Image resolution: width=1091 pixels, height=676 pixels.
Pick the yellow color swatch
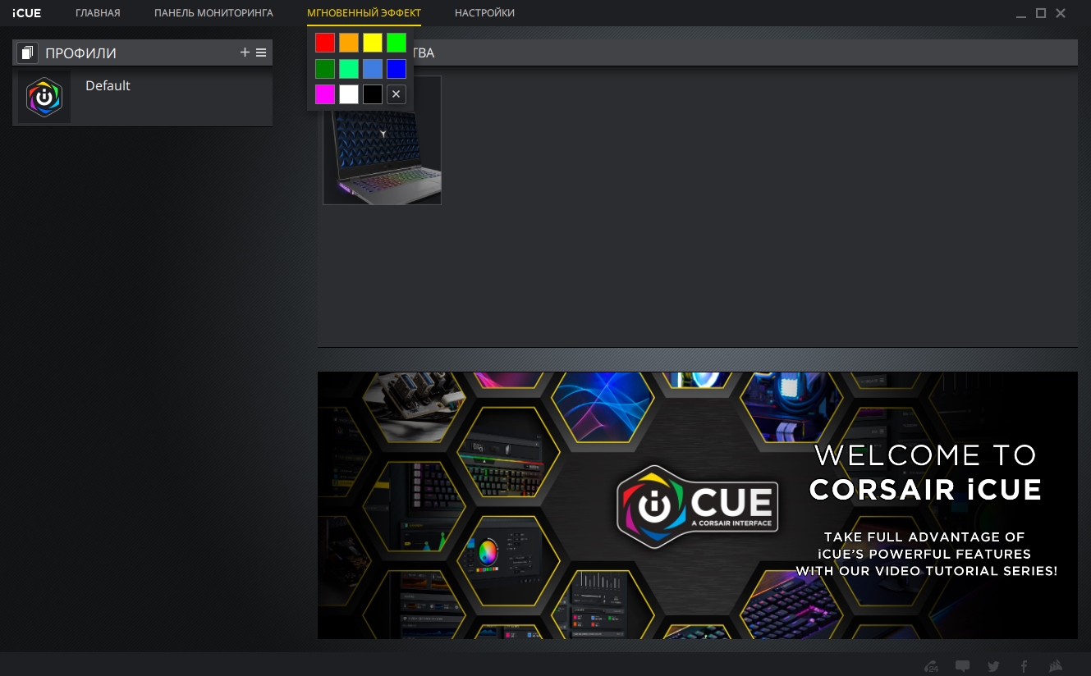tap(373, 43)
